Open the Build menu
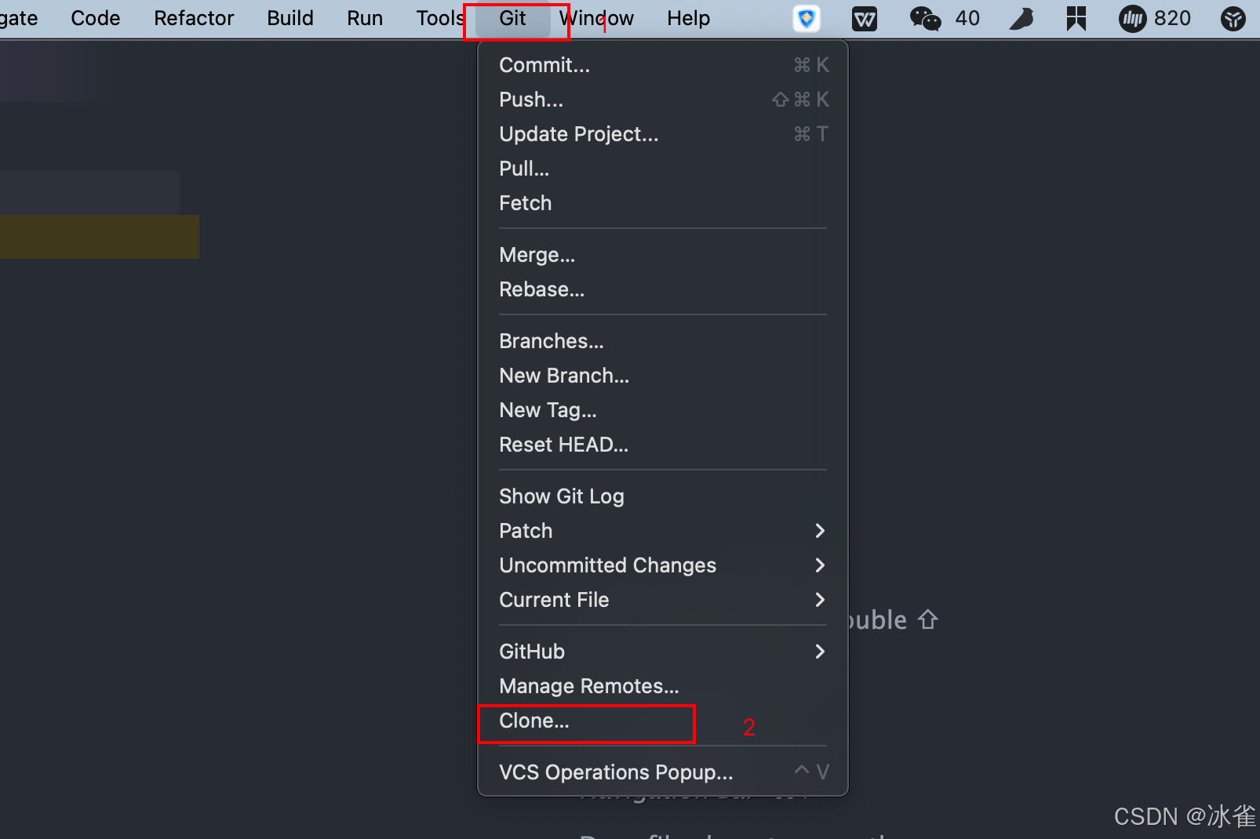Image resolution: width=1260 pixels, height=839 pixels. [290, 18]
